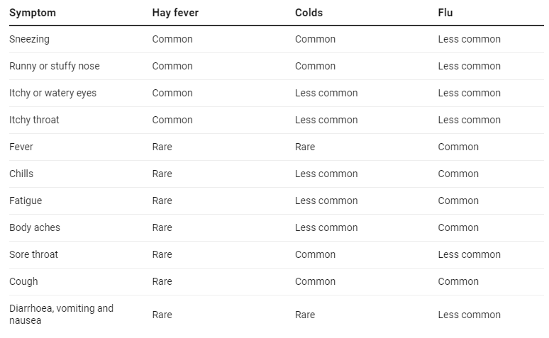Click Colds value for Sore throat row
This screenshot has height=338, width=549.
[x=315, y=254]
